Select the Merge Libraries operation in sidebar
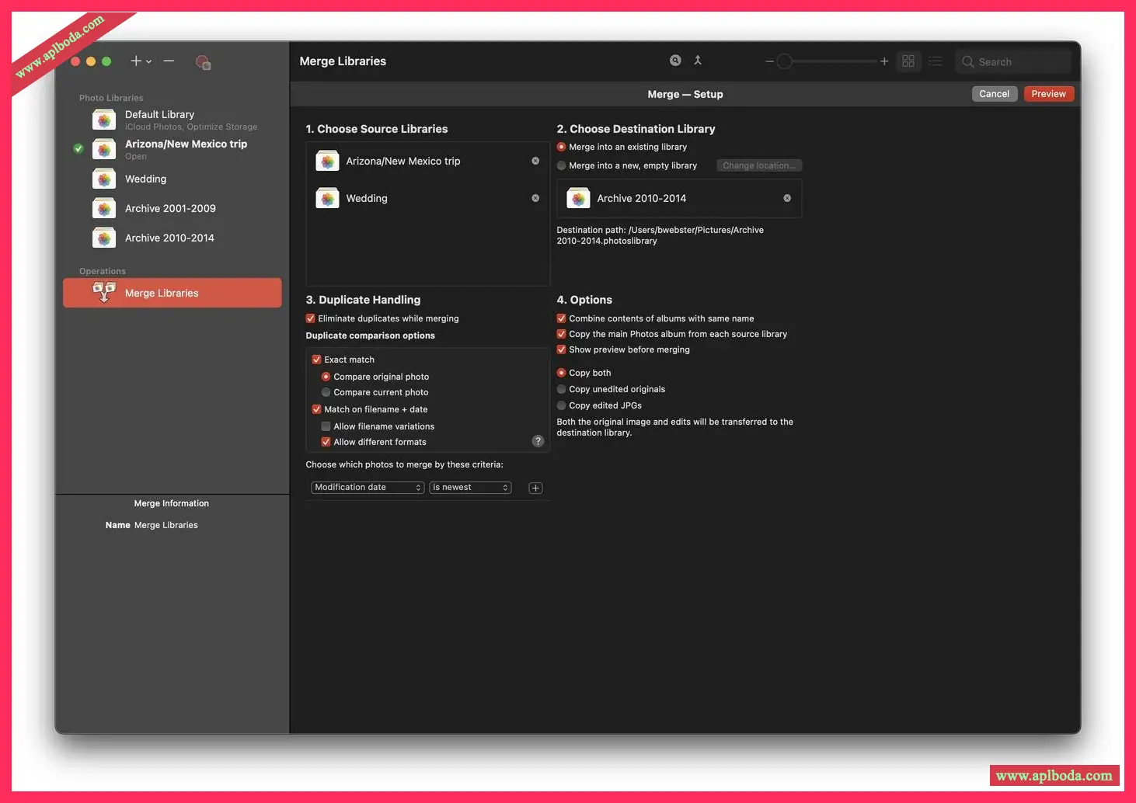This screenshot has height=803, width=1136. click(x=161, y=293)
